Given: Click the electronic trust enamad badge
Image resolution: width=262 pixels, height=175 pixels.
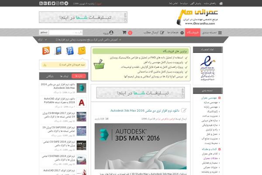Looking at the screenshot, I should click(x=208, y=68).
